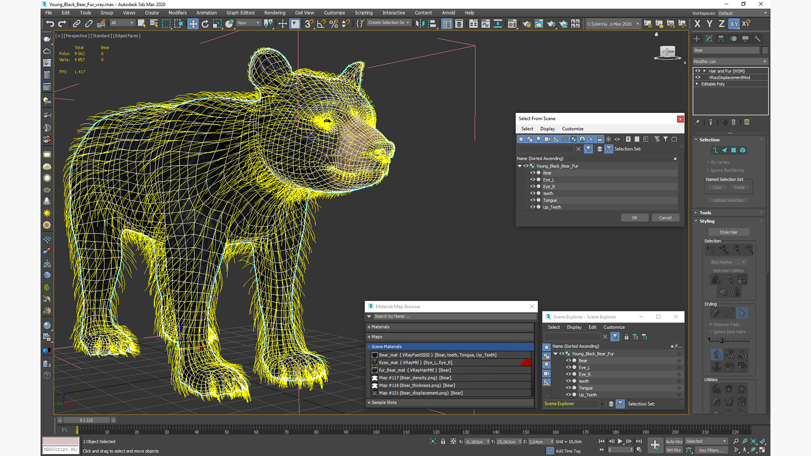The width and height of the screenshot is (811, 456).
Task: Toggle Up_Teeth visibility in Scene Explorer
Action: (x=569, y=395)
